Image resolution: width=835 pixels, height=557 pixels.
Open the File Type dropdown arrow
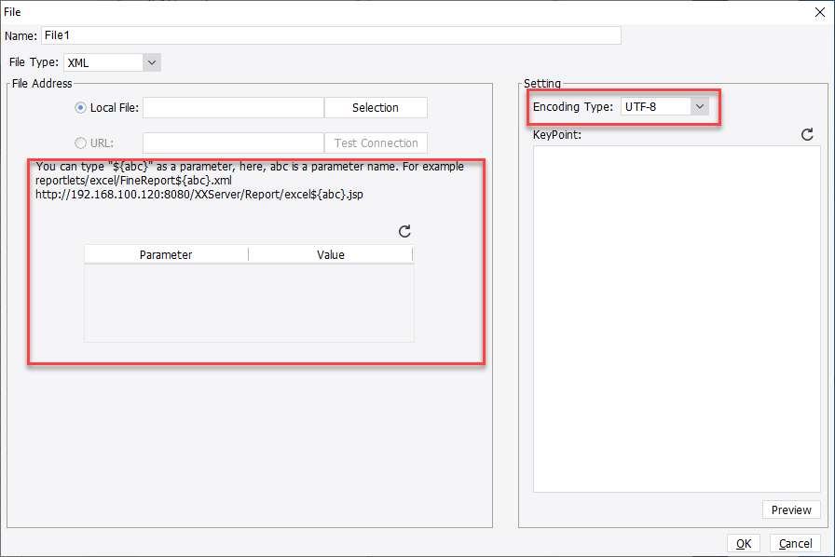point(151,61)
